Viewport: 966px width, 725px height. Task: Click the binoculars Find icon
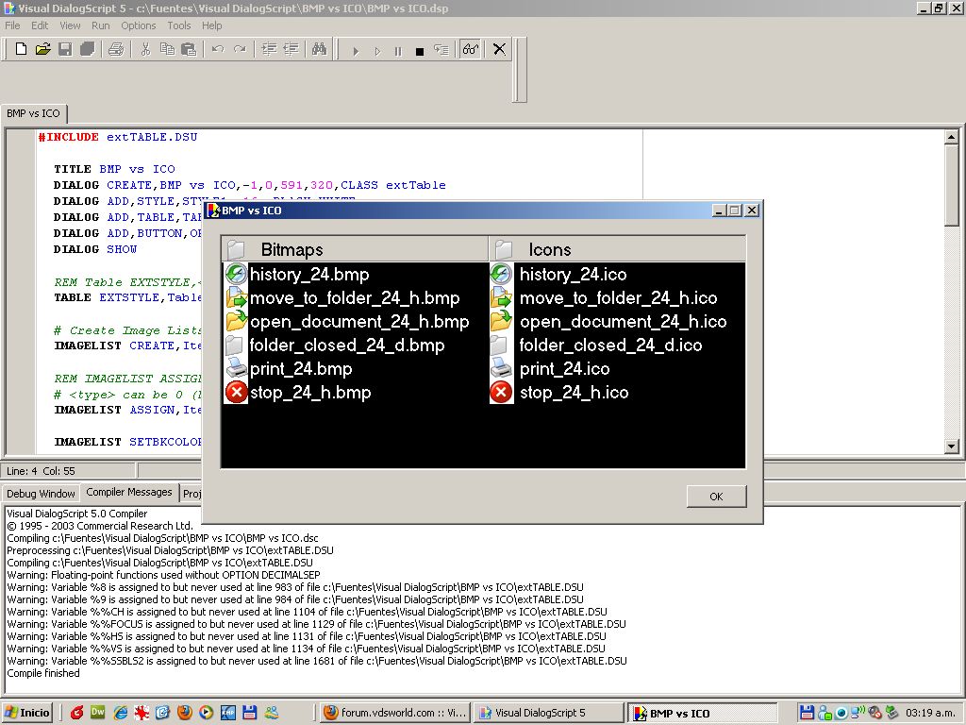pos(320,50)
